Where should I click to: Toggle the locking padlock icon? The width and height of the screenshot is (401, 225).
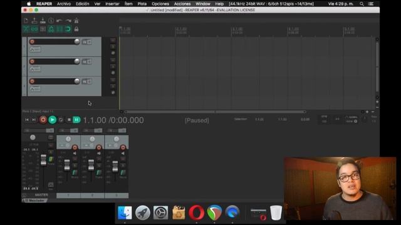point(76,29)
